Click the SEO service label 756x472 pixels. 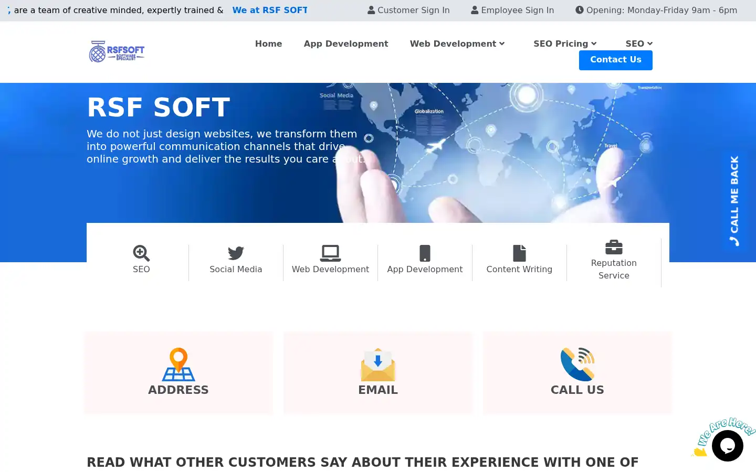[141, 269]
